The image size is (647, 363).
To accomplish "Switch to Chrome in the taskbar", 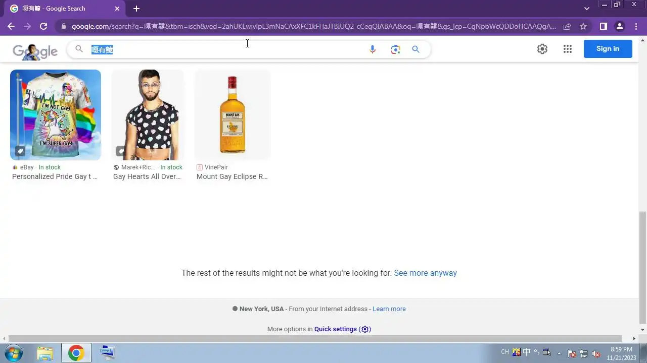I will [76, 353].
